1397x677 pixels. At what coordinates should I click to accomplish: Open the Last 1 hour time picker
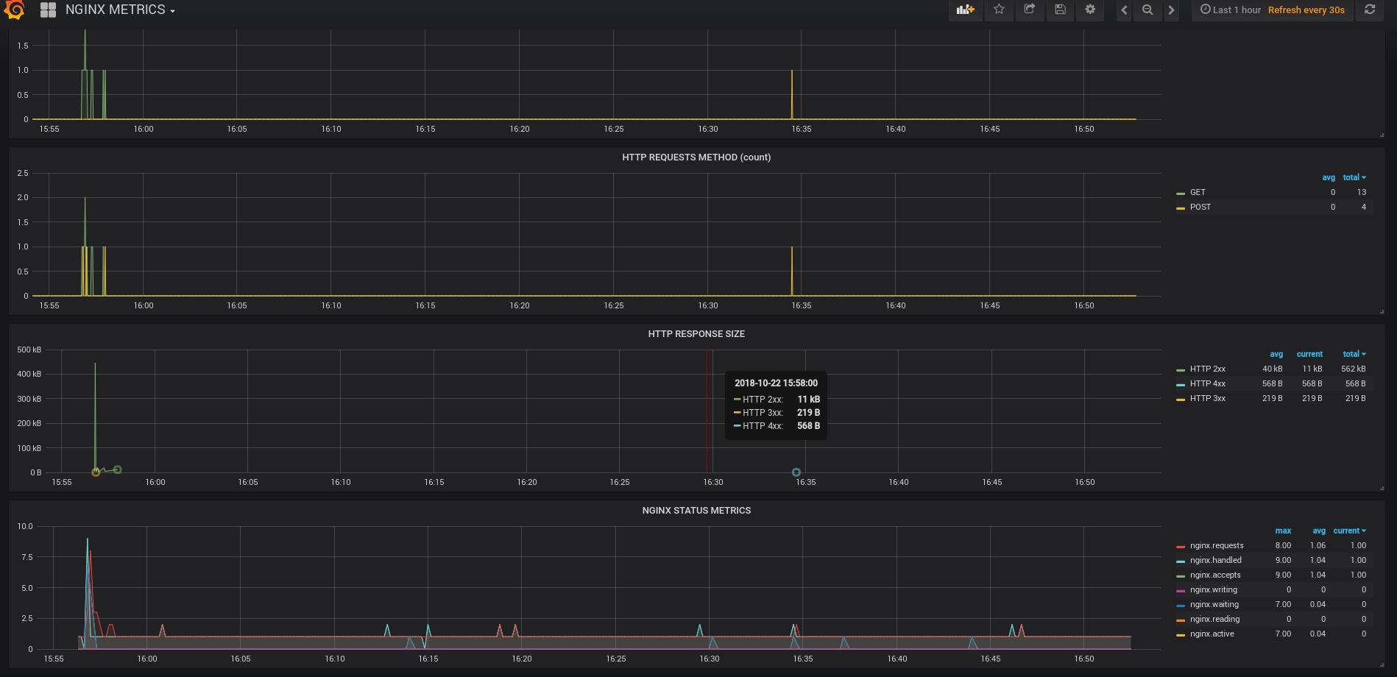1231,10
